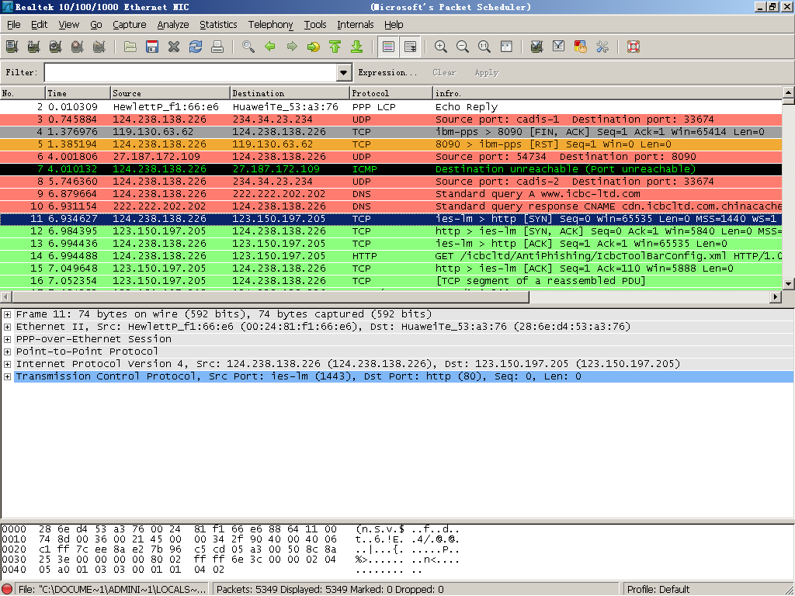
Task: Click Profile: Default in status bar
Action: 658,590
